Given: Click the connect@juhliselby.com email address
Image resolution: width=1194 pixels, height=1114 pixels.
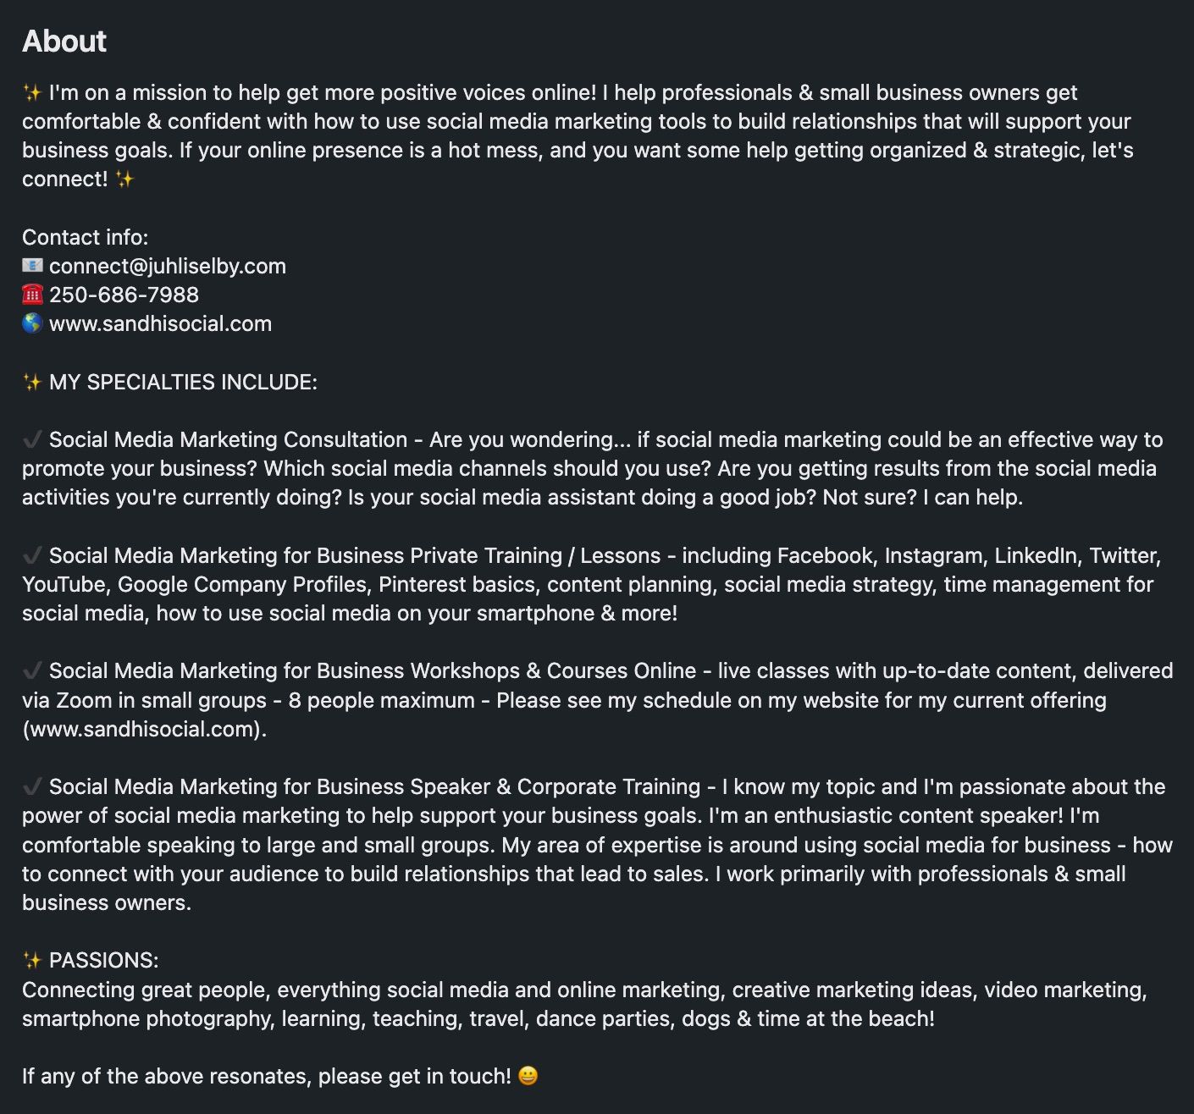Looking at the screenshot, I should tap(168, 266).
